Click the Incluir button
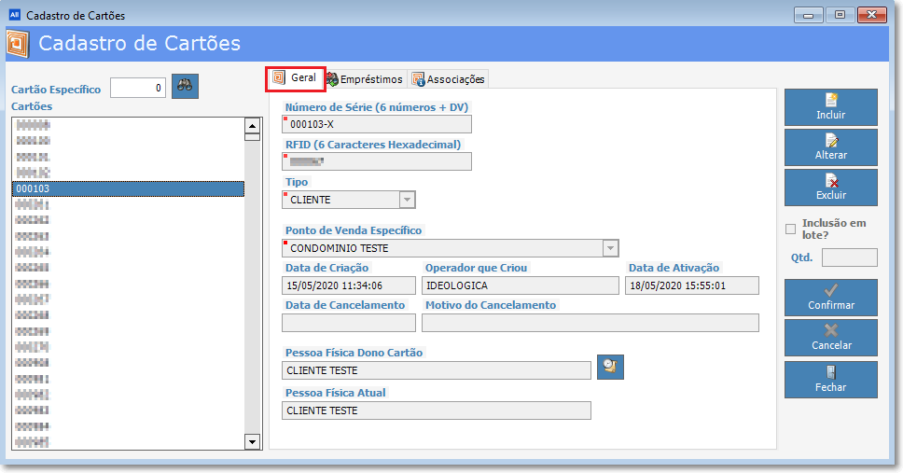 click(830, 107)
